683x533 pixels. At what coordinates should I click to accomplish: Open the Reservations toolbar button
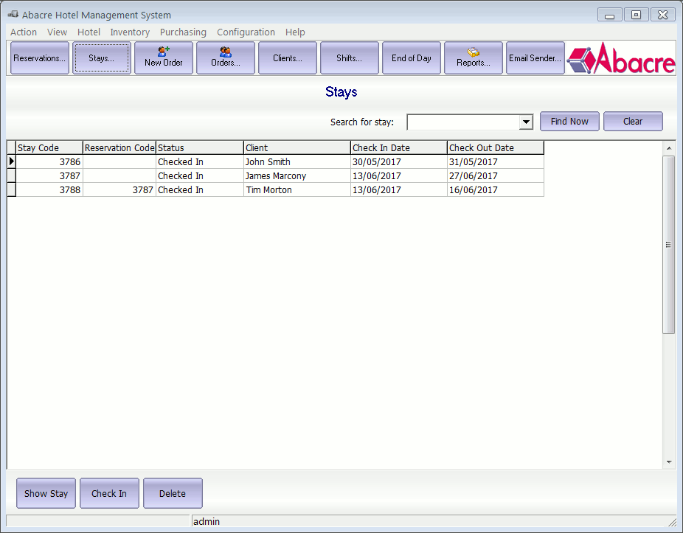coord(40,58)
